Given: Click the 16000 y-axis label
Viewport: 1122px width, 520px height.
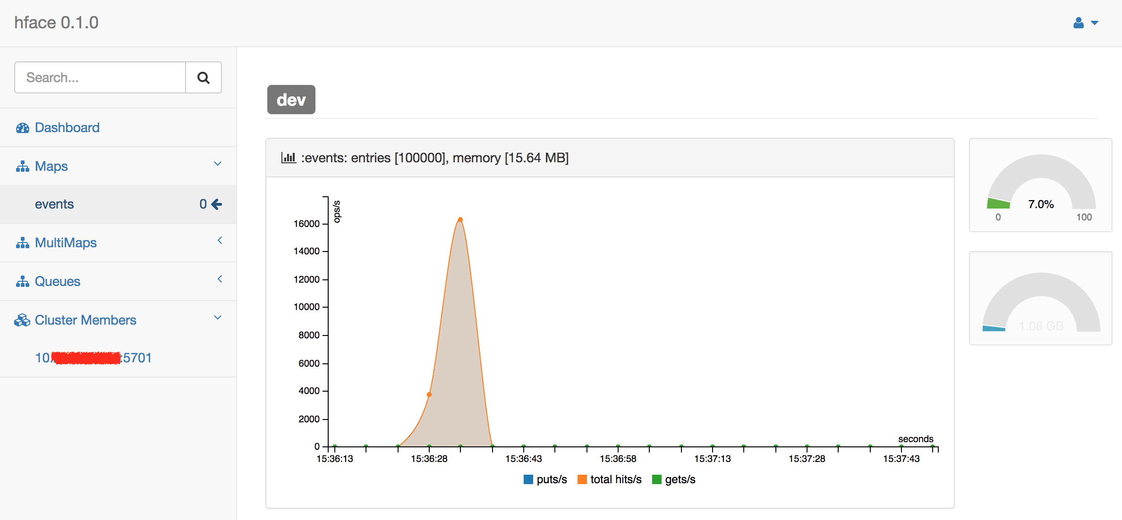Looking at the screenshot, I should [306, 224].
